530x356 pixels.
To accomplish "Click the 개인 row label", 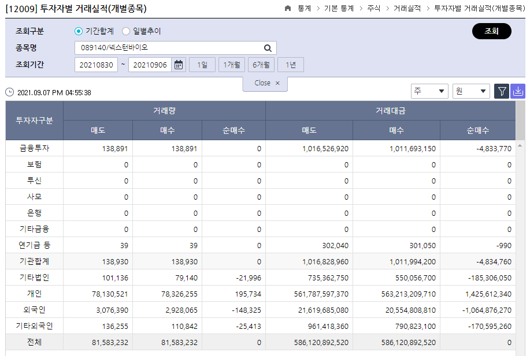I will click(35, 294).
